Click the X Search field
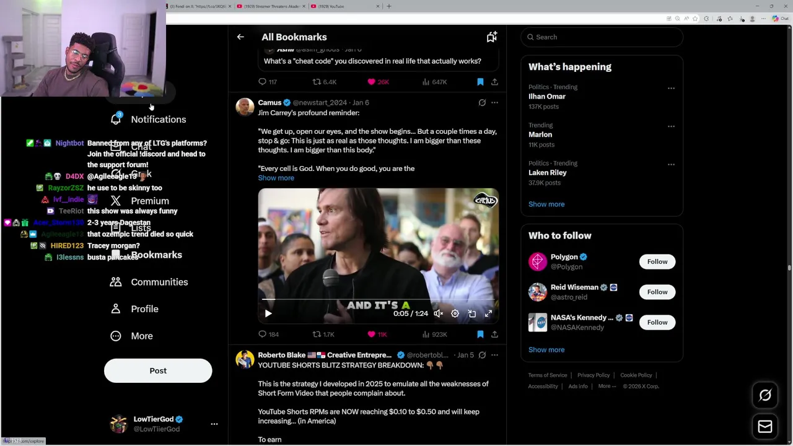Image resolution: width=793 pixels, height=446 pixels. tap(602, 37)
